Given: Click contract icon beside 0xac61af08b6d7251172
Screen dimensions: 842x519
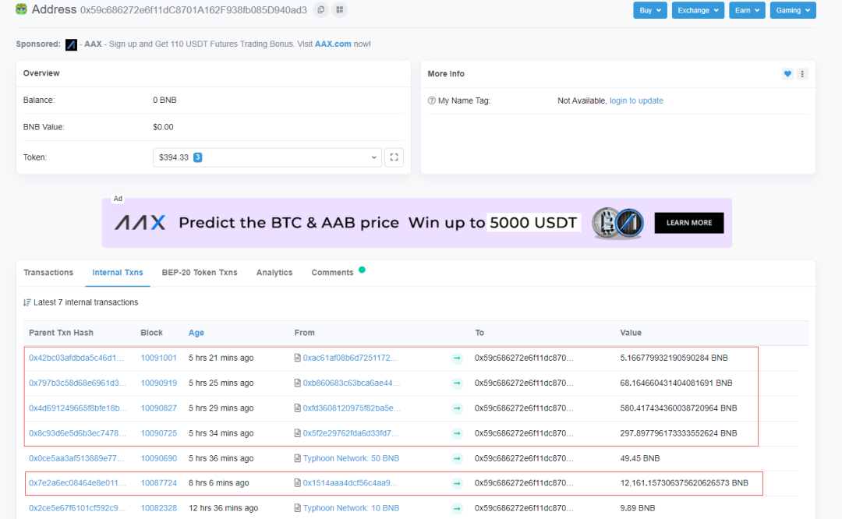Looking at the screenshot, I should pyautogui.click(x=298, y=358).
